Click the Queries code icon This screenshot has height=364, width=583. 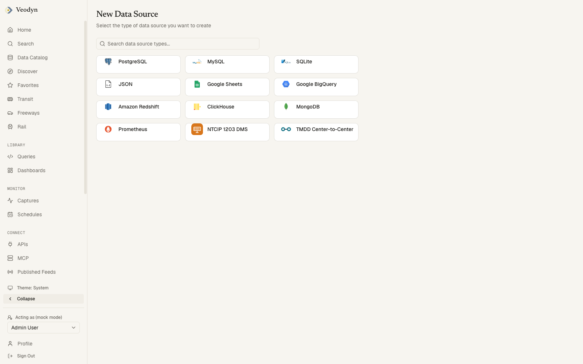[10, 157]
